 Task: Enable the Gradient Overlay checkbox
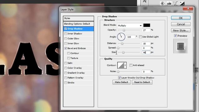tap(66, 73)
